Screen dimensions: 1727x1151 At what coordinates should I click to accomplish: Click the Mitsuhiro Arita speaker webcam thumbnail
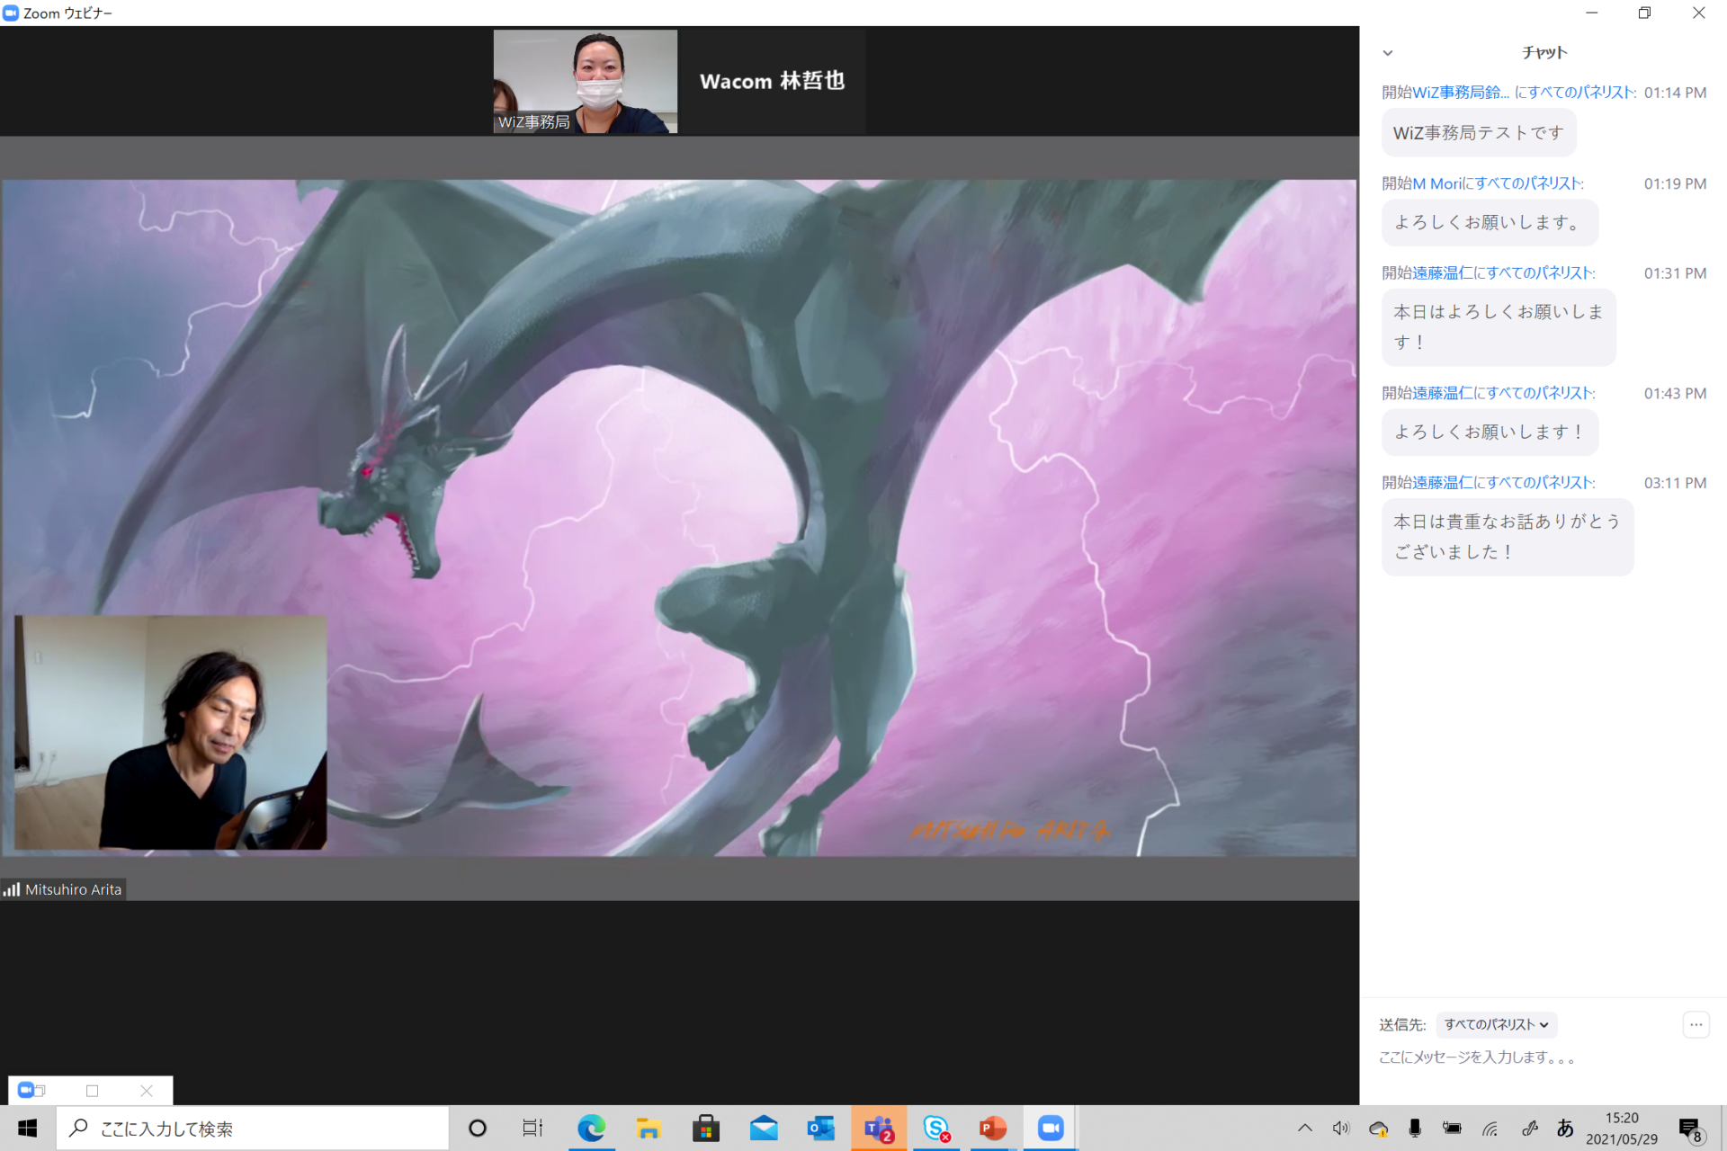[170, 733]
